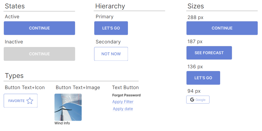Viewport: 262px width, 131px height.
Task: Click the Sizes section heading
Action: pos(196,6)
